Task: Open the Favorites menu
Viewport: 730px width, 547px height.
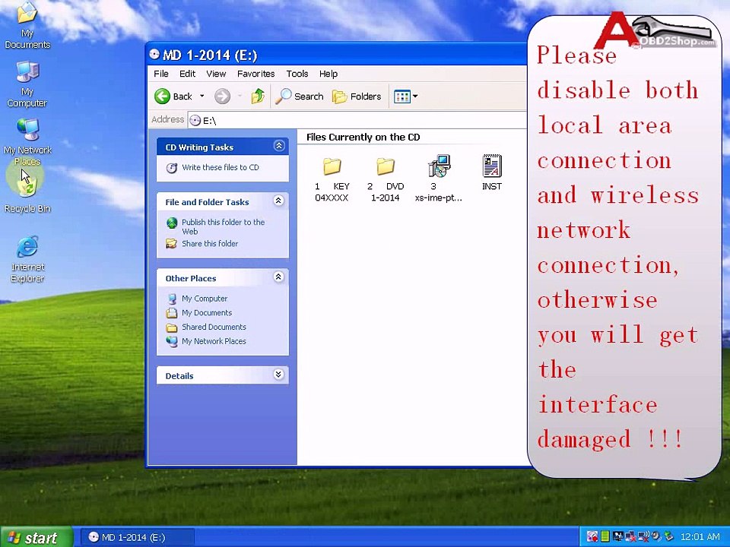Action: click(255, 74)
